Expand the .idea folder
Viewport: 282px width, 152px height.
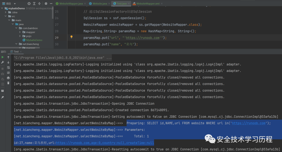(x=5, y=12)
